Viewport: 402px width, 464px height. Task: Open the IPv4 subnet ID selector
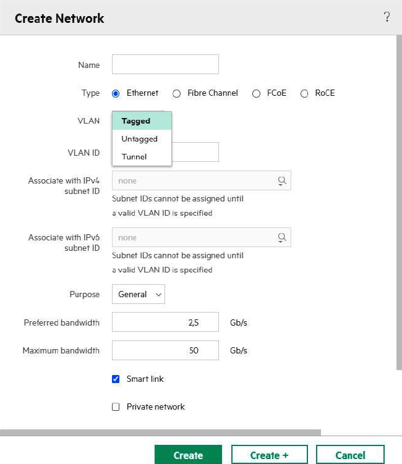tap(193, 181)
